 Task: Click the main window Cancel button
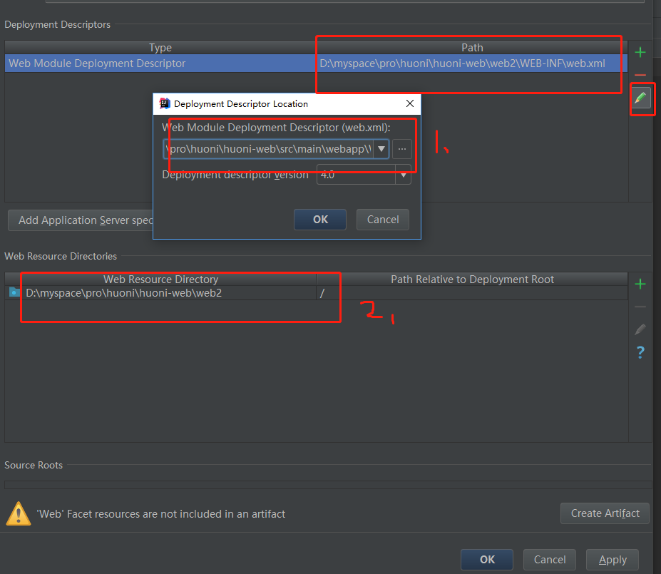point(550,560)
